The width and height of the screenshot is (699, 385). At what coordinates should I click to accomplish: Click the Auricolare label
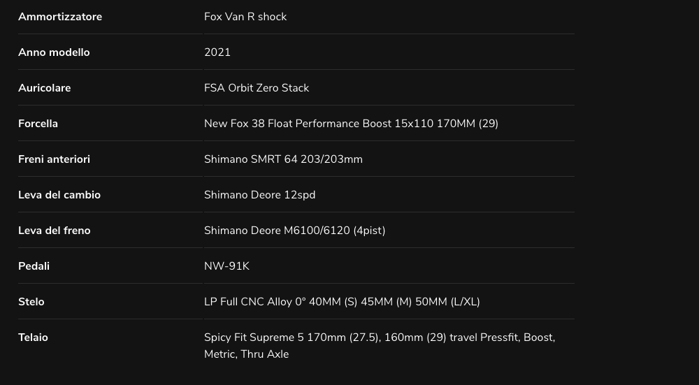(x=45, y=88)
